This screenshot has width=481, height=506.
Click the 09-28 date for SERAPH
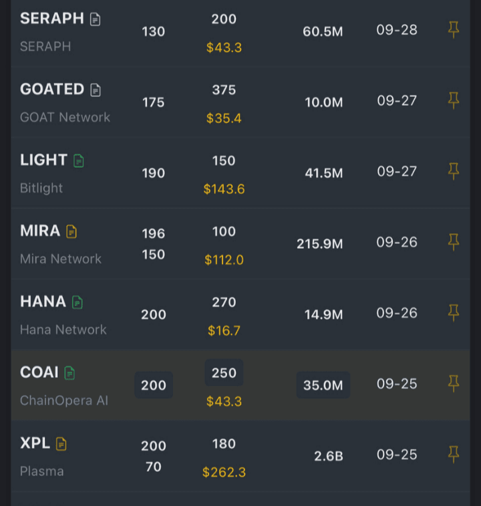(x=397, y=30)
